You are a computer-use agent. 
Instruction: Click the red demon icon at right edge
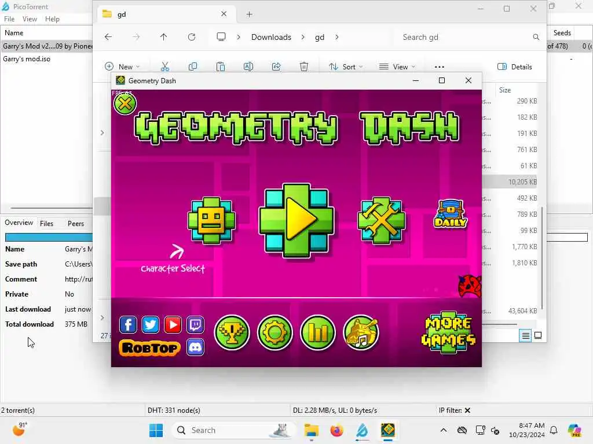coord(470,286)
